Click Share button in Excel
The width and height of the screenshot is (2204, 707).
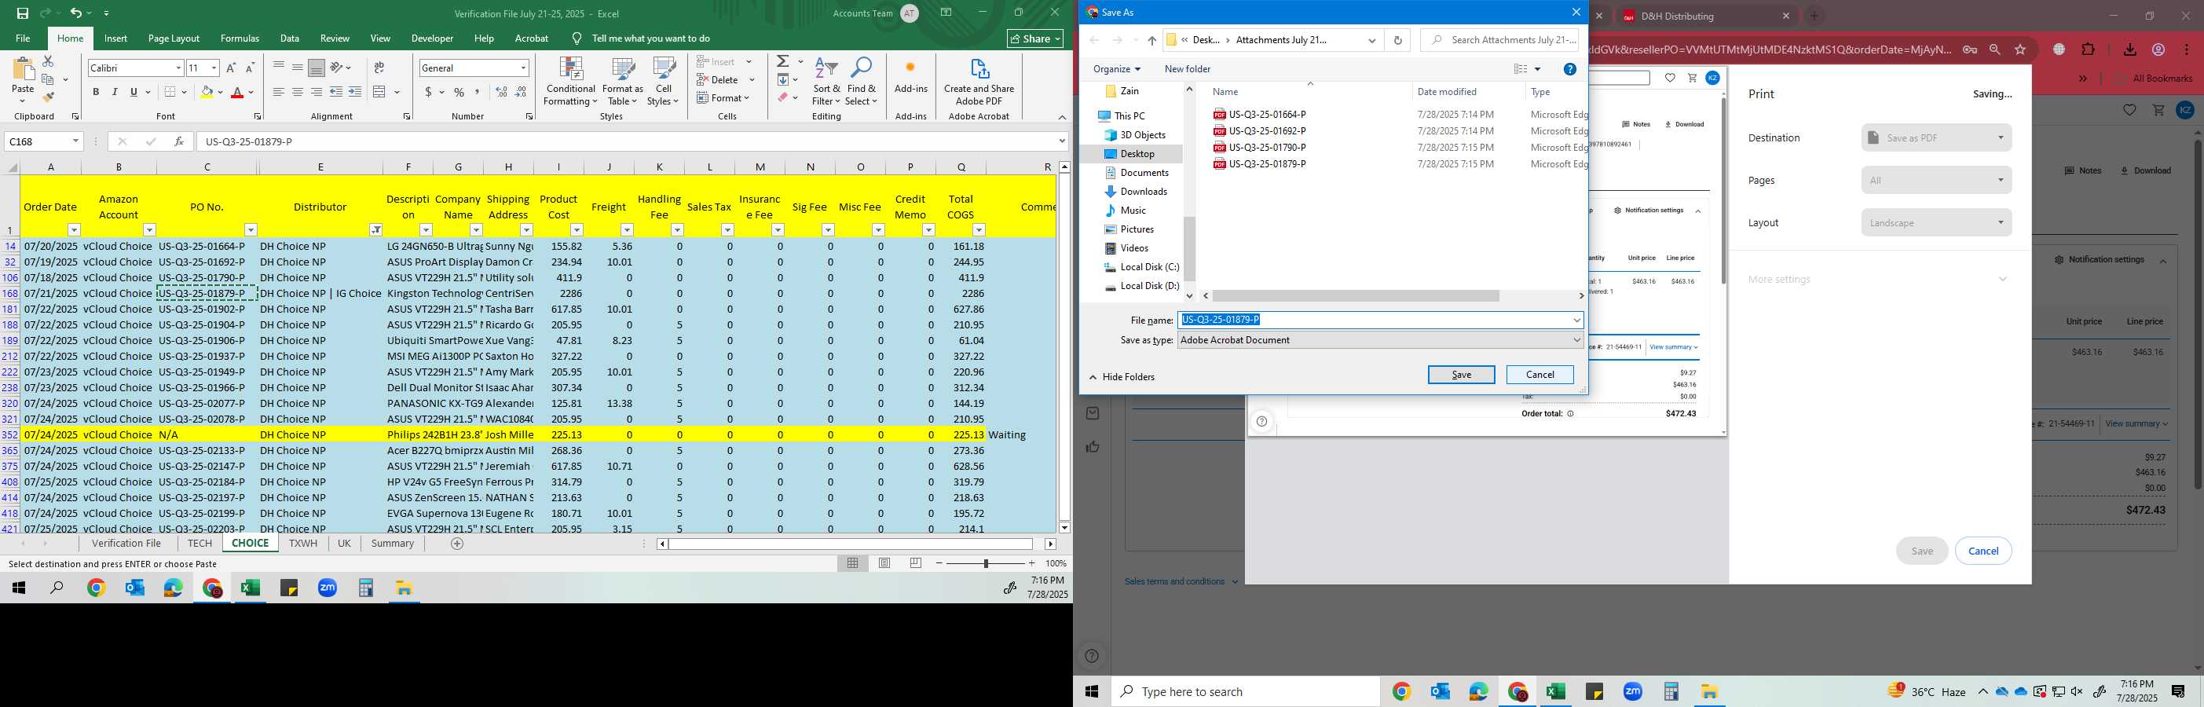[1035, 38]
